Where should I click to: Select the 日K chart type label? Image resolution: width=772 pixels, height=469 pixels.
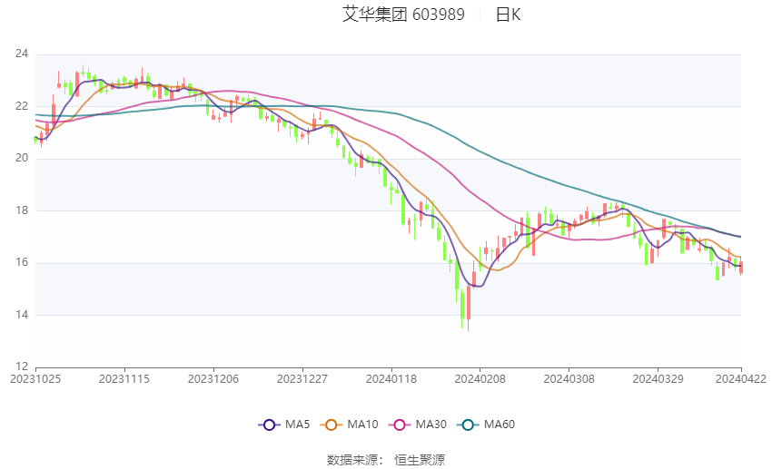coord(508,15)
